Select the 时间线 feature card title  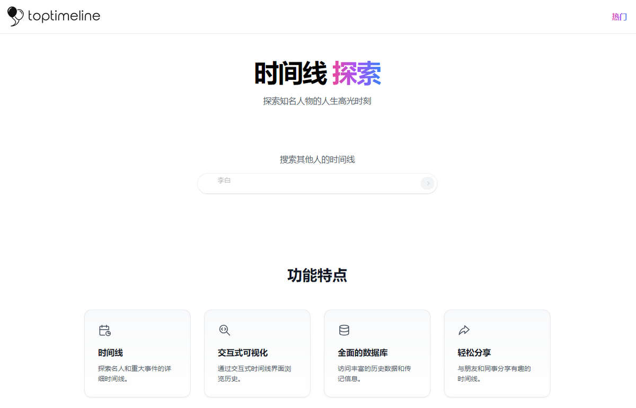pyautogui.click(x=111, y=352)
